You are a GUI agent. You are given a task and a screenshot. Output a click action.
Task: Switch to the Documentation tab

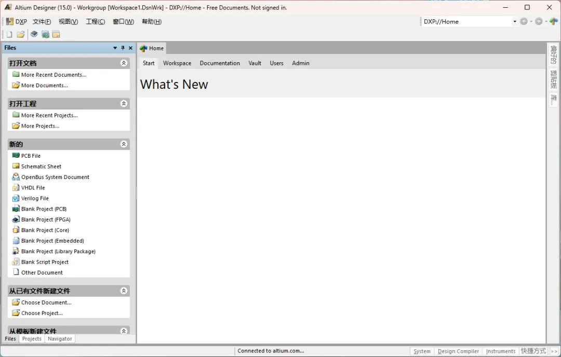pos(220,63)
